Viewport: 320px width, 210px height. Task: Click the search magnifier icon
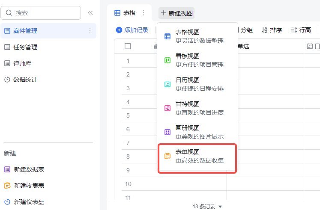click(x=9, y=13)
